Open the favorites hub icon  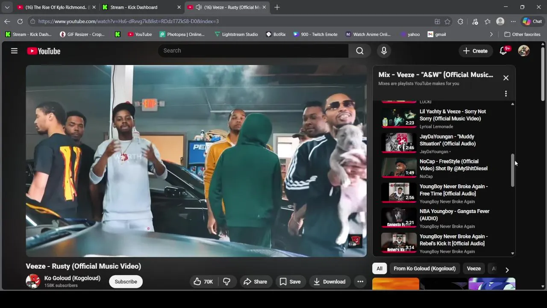click(x=488, y=21)
